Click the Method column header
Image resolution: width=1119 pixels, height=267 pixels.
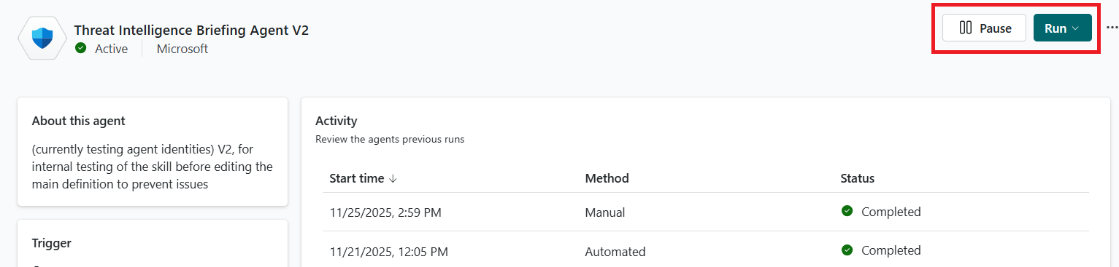607,178
